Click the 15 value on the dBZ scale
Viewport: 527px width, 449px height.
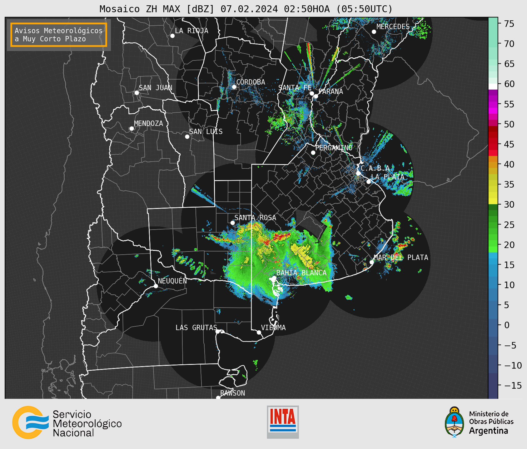509,265
